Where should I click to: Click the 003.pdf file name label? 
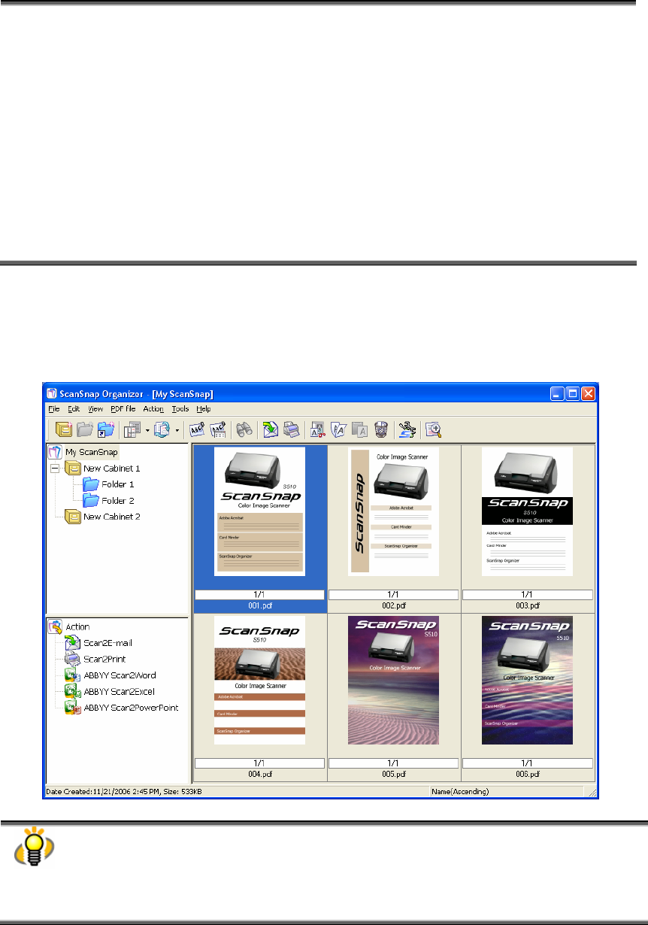tap(528, 605)
